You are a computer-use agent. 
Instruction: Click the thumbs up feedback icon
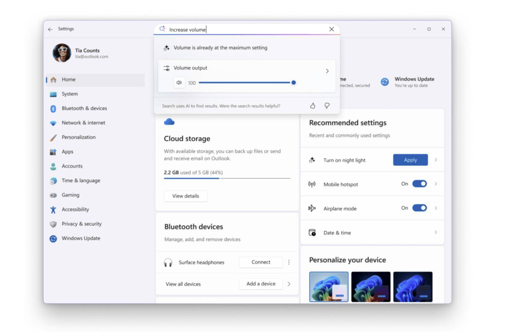point(313,106)
